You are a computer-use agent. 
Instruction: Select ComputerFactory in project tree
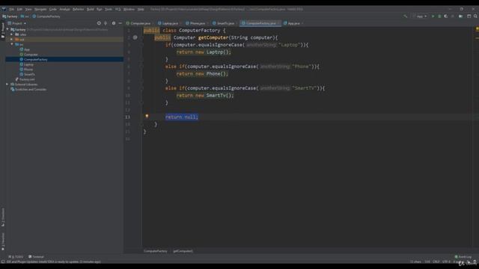click(x=34, y=60)
